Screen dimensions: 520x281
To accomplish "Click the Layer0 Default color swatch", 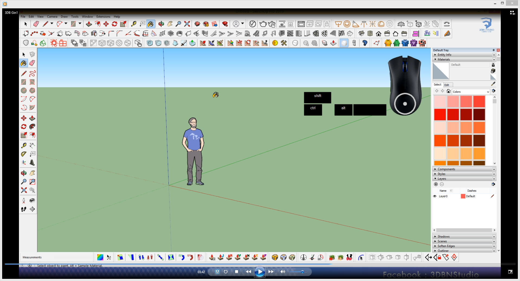I will 463,196.
